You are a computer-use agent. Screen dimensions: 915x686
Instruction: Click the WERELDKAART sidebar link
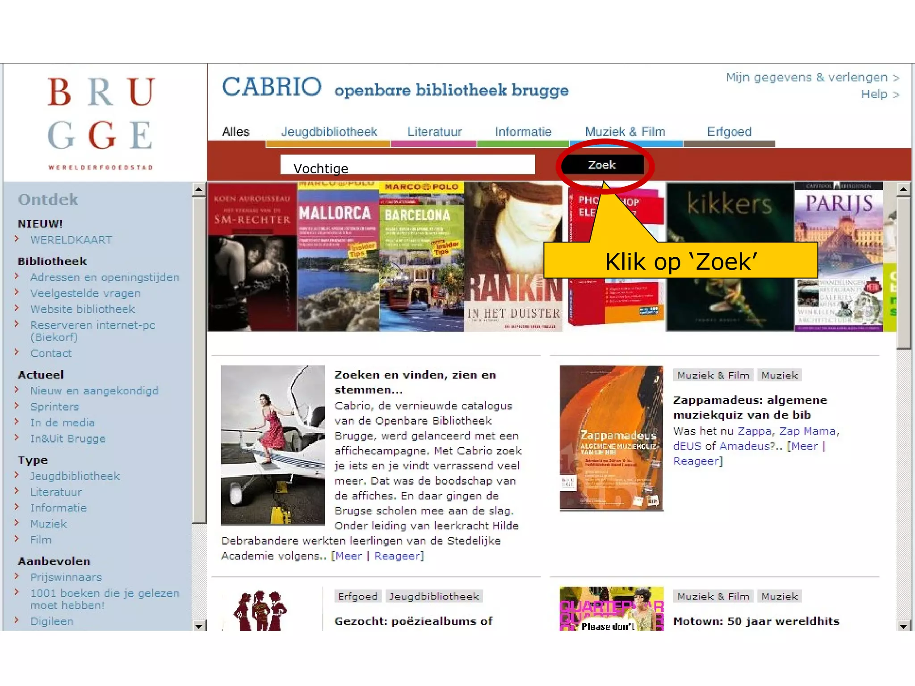tap(71, 240)
